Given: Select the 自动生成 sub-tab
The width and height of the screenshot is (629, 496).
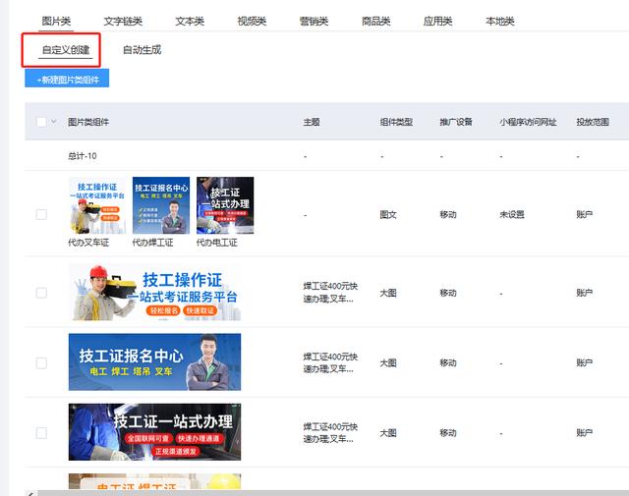Looking at the screenshot, I should (x=142, y=50).
